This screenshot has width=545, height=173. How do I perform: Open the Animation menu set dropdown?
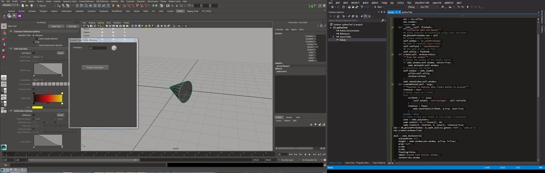pos(10,5)
